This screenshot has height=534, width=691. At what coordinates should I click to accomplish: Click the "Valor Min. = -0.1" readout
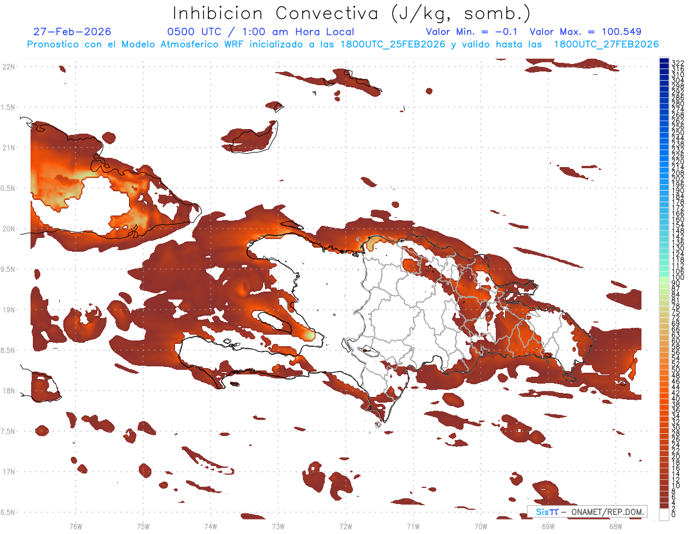pyautogui.click(x=472, y=32)
